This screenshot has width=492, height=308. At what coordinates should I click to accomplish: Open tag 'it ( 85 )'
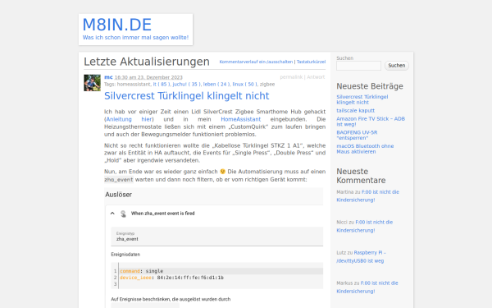pyautogui.click(x=162, y=85)
